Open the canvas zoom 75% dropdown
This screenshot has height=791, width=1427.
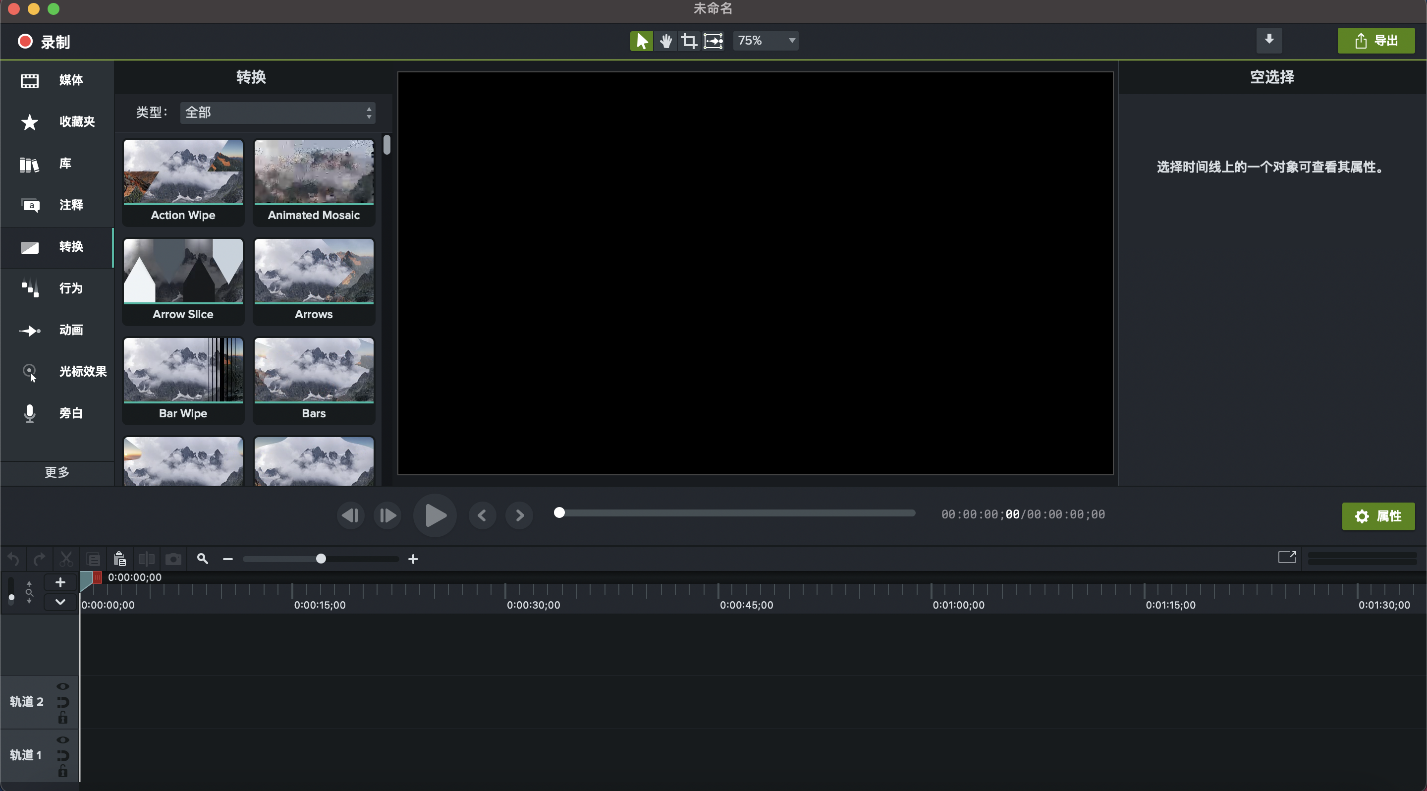766,41
